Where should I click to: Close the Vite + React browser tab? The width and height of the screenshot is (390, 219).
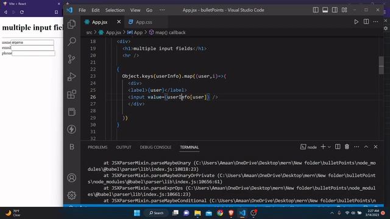click(58, 4)
